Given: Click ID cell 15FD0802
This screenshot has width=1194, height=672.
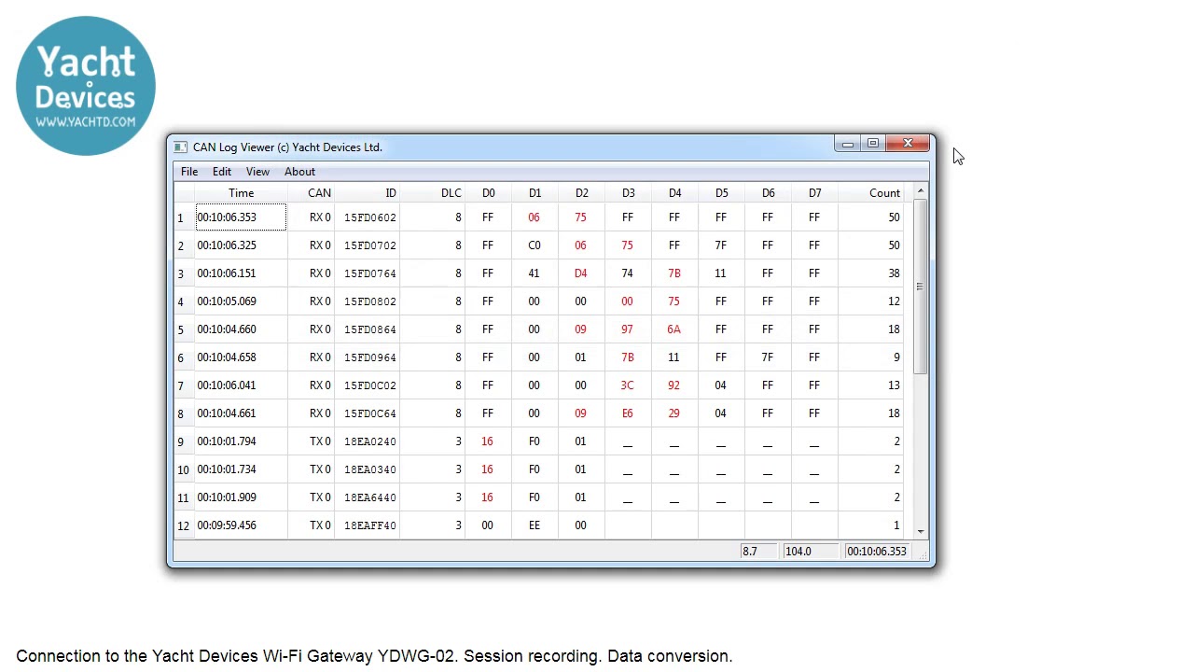Looking at the screenshot, I should [367, 301].
